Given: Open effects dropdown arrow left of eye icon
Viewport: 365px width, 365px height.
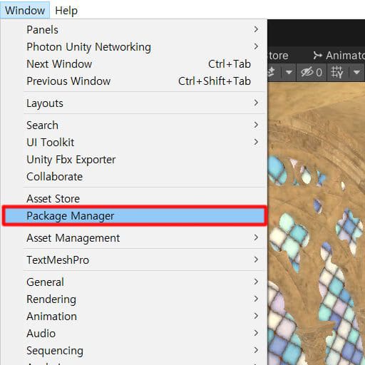Looking at the screenshot, I should pyautogui.click(x=289, y=72).
